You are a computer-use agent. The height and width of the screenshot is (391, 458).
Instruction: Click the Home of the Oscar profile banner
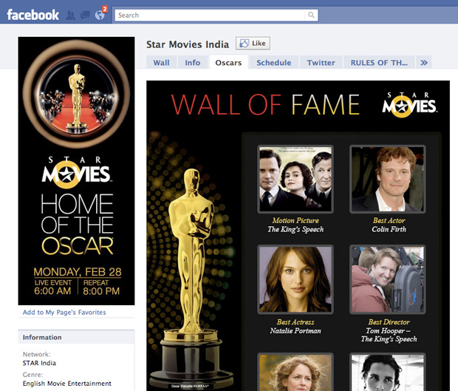(77, 171)
